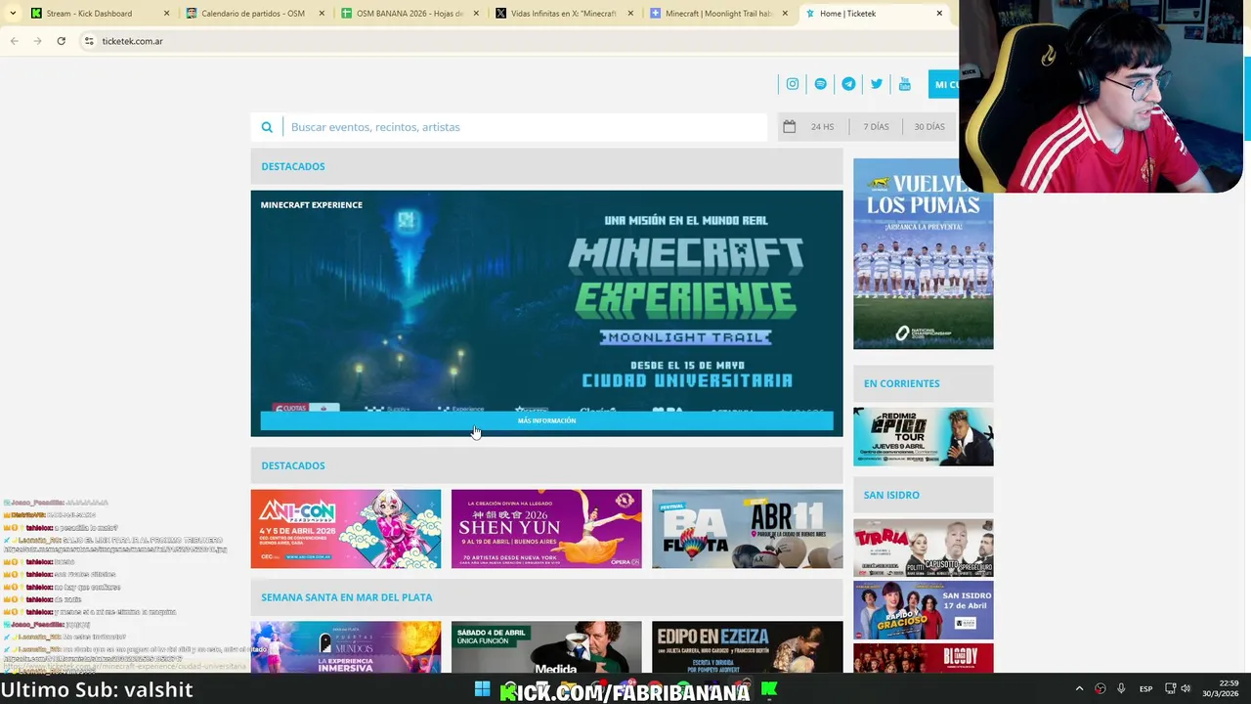Open Ticketek's Instagram icon
1251x704 pixels.
tap(793, 84)
